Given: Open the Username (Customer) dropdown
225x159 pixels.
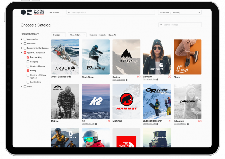Looking at the screenshot, I should pyautogui.click(x=180, y=13).
